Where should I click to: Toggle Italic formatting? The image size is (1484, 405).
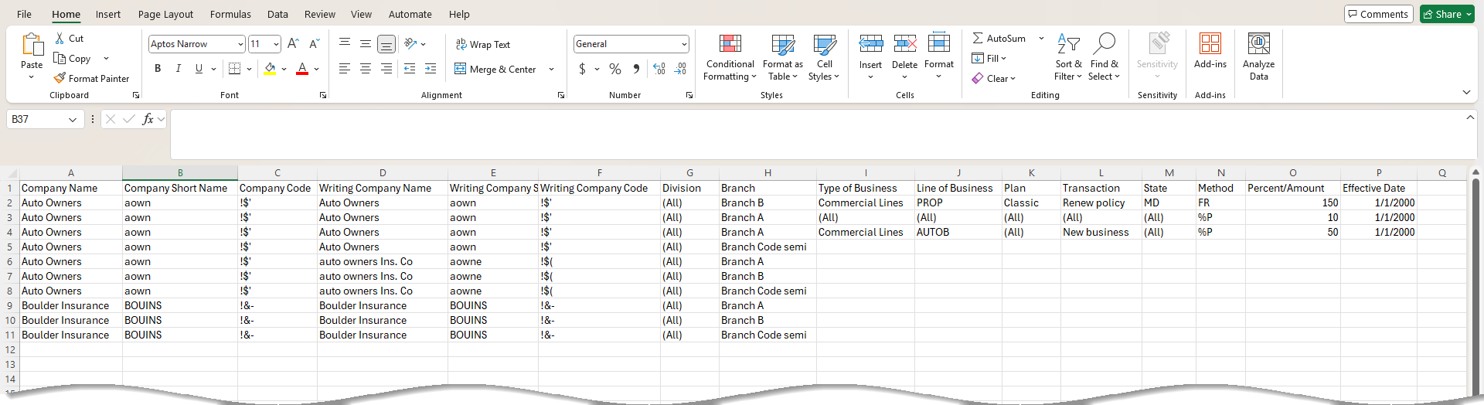(x=179, y=69)
